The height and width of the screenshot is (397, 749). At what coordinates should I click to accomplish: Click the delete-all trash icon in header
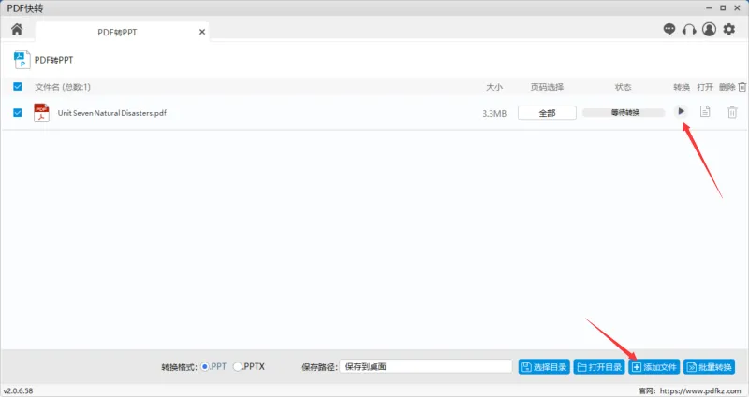tap(742, 87)
